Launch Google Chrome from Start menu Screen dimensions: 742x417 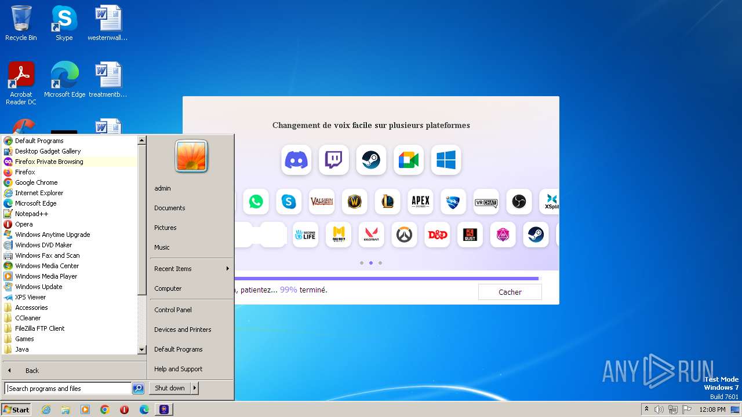70,182
